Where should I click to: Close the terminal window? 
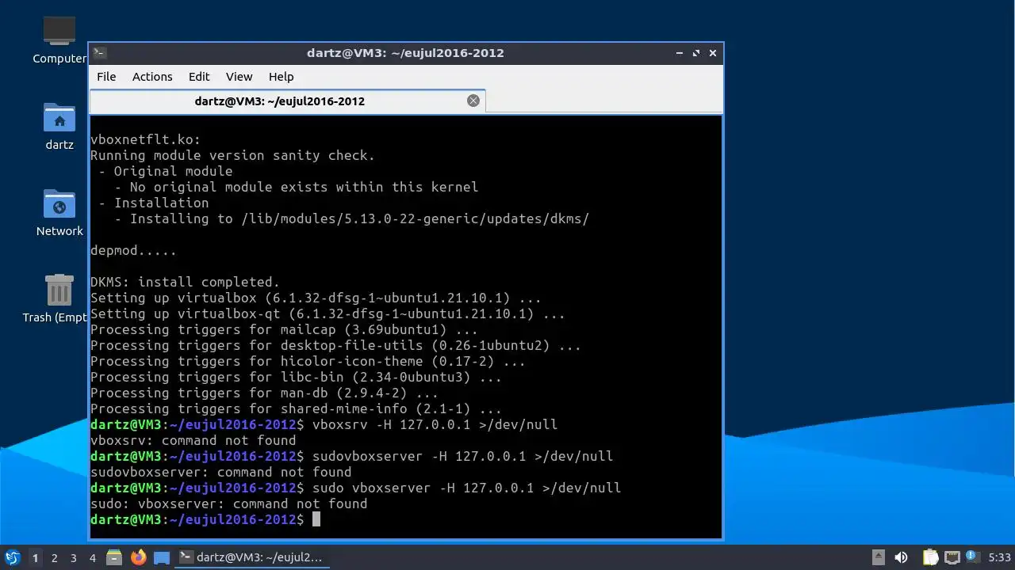tap(713, 53)
